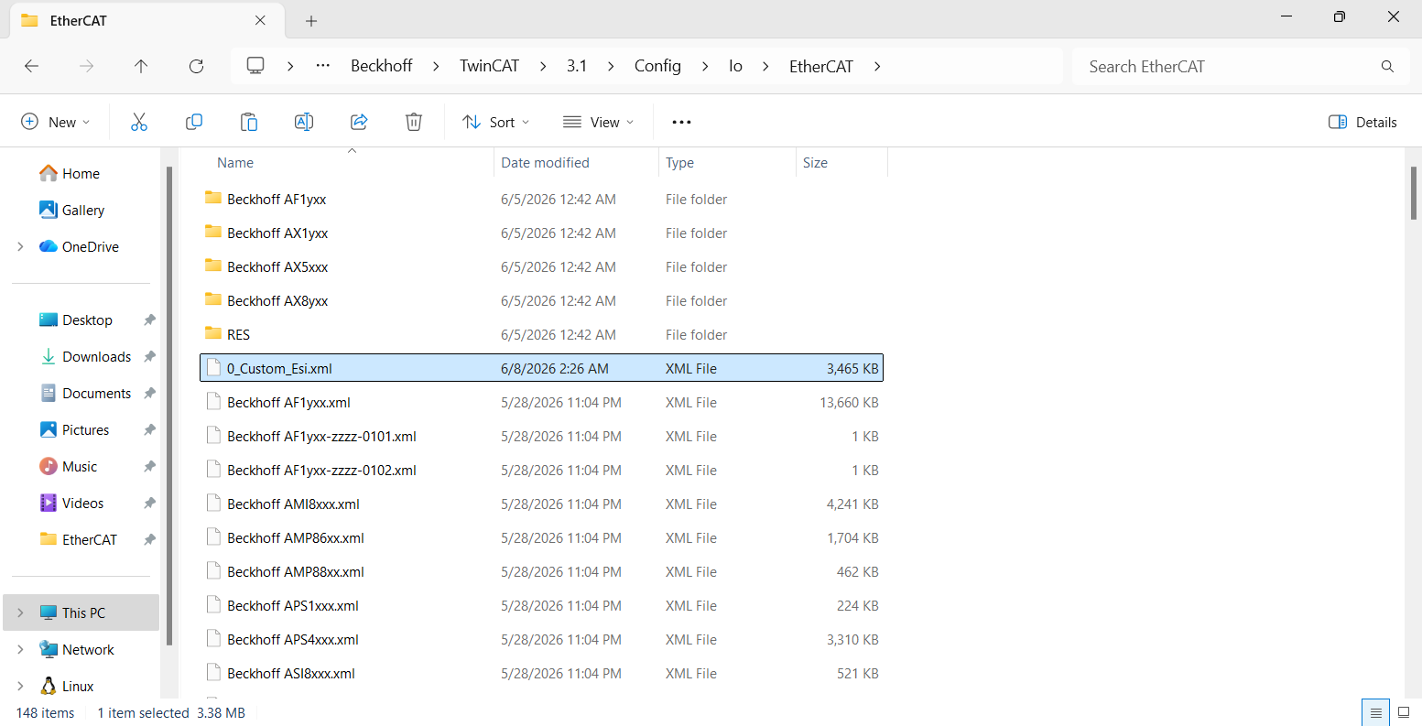This screenshot has height=726, width=1422.
Task: Click the Cut scissors icon
Action: [139, 122]
